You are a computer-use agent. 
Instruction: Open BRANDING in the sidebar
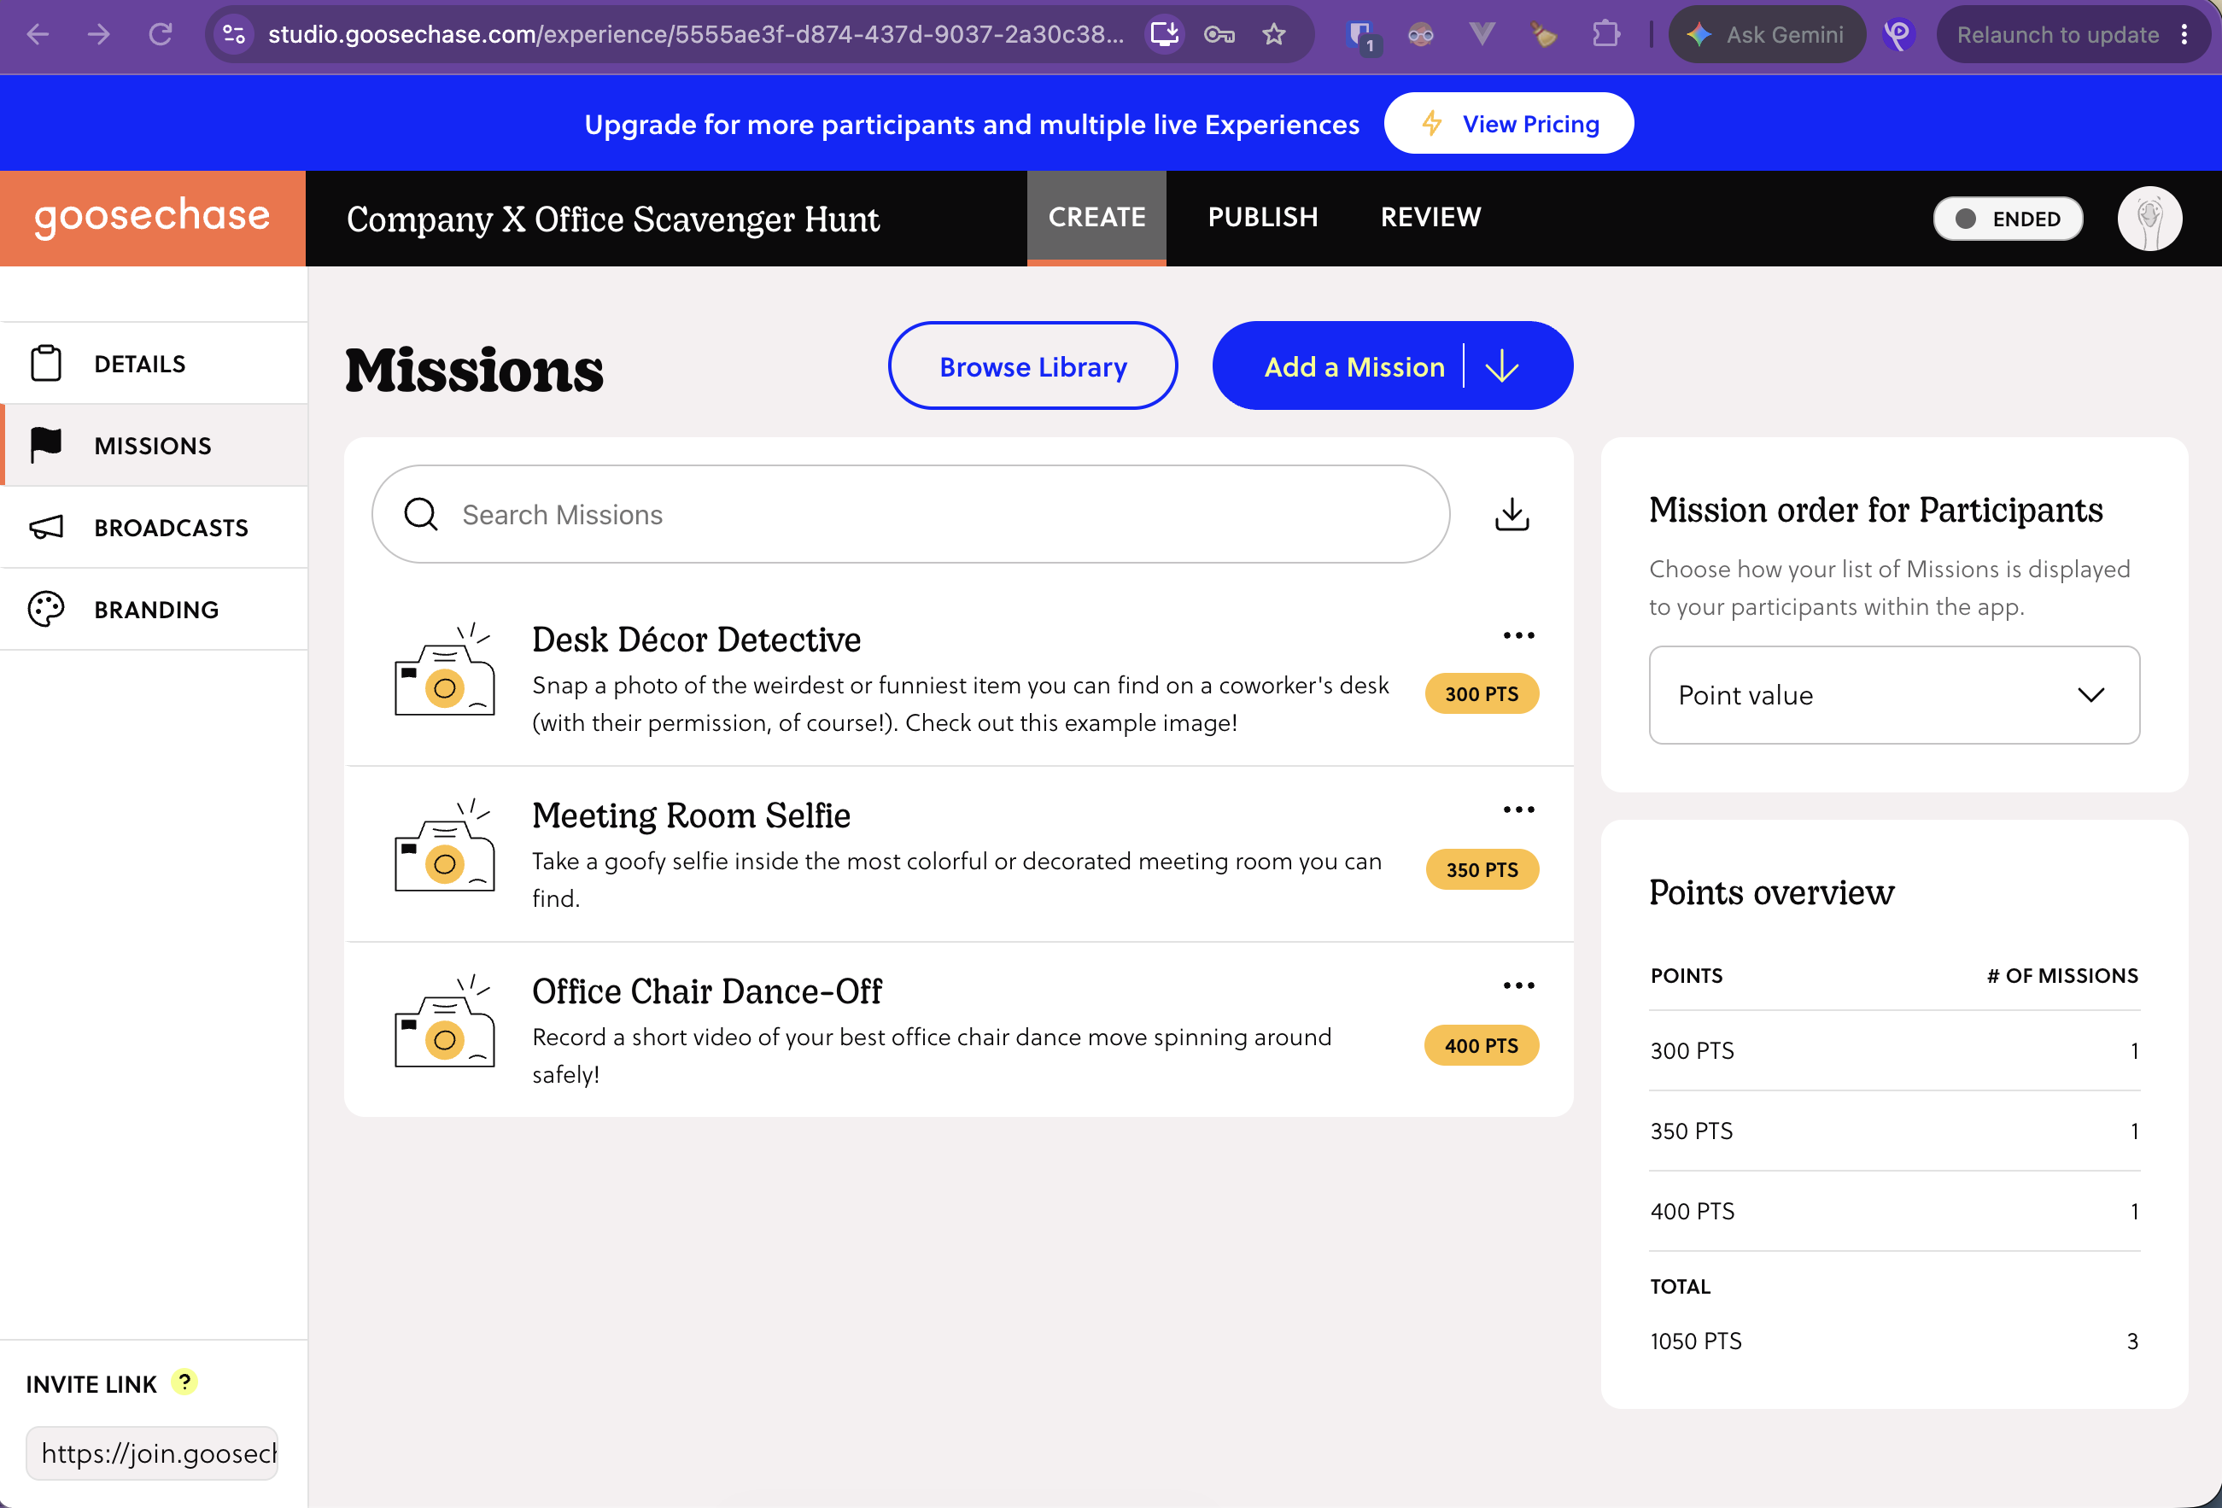coord(154,609)
